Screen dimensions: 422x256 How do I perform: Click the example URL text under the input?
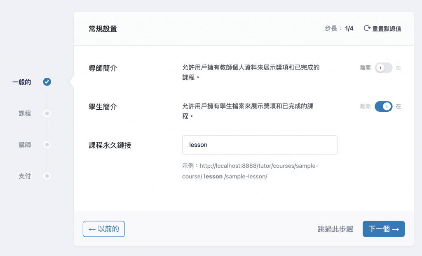pyautogui.click(x=250, y=171)
